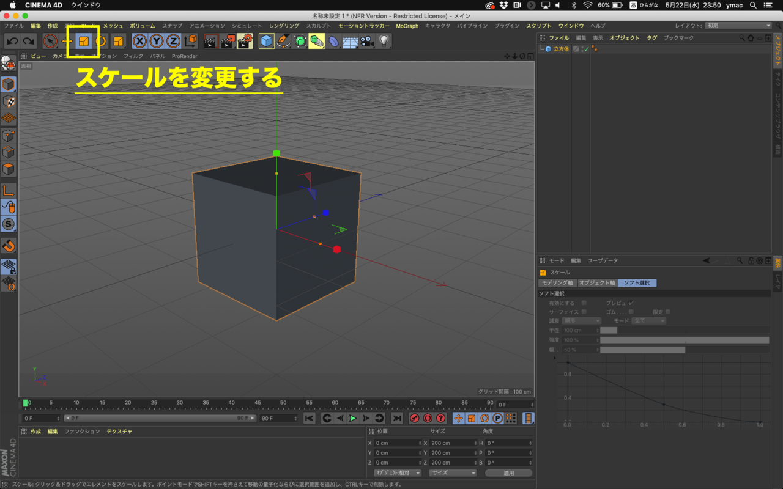Open material manager テクスチャ menu
This screenshot has height=489, width=783.
coord(119,432)
